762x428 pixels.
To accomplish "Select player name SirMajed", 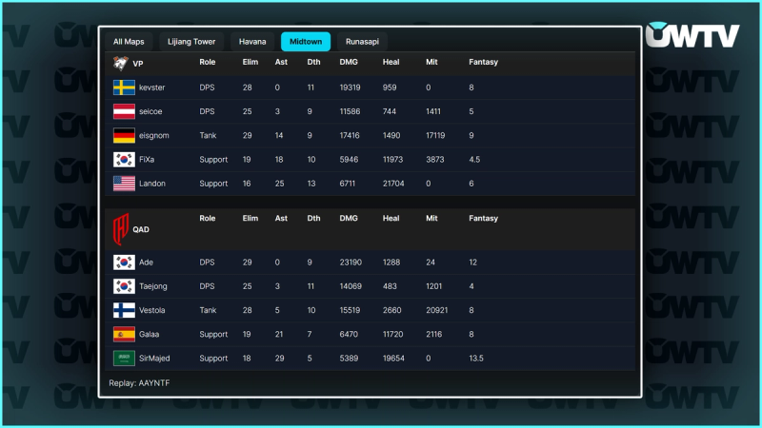I will click(x=154, y=359).
